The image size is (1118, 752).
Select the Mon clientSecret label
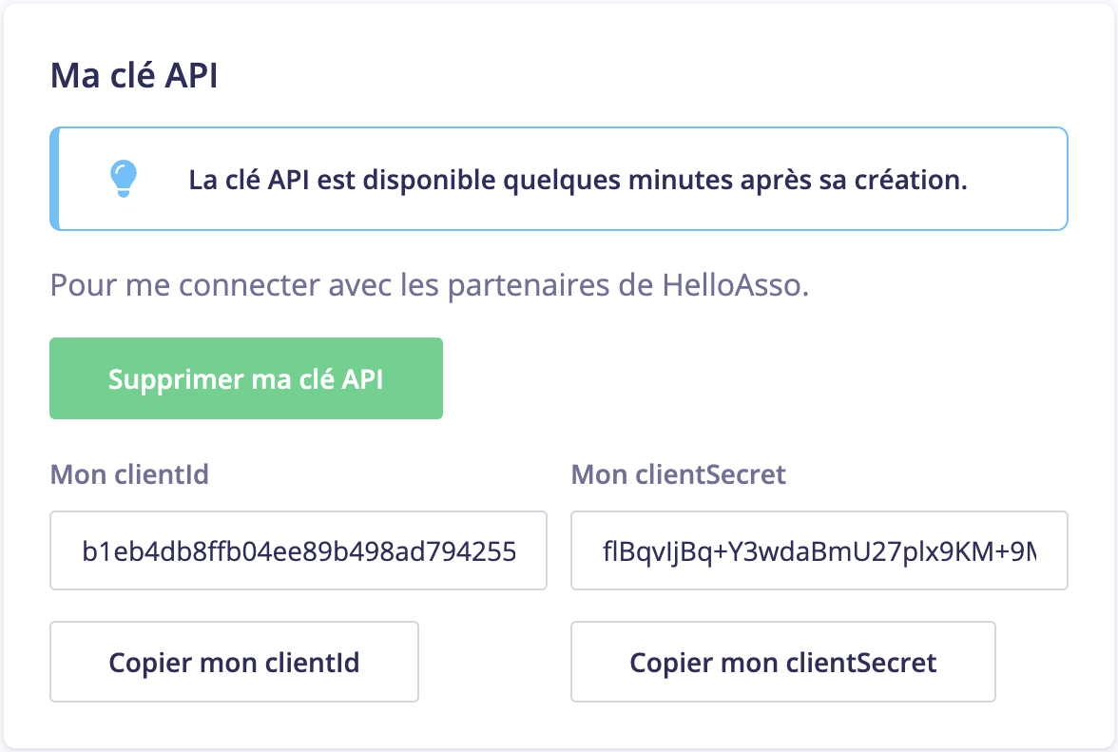coord(678,474)
